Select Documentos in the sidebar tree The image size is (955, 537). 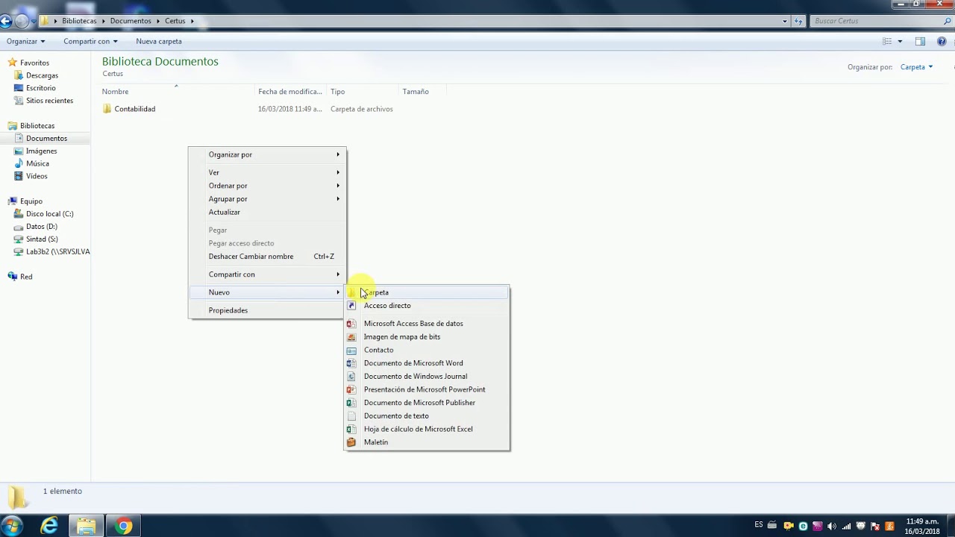pyautogui.click(x=46, y=138)
